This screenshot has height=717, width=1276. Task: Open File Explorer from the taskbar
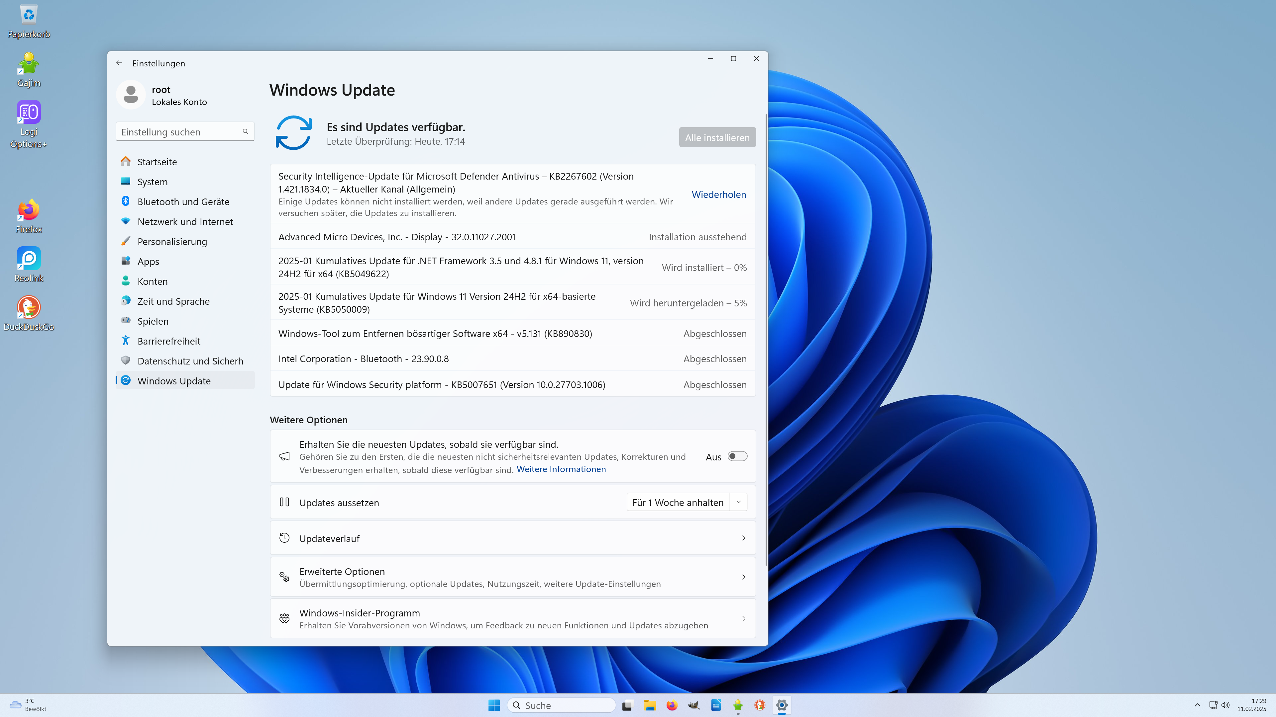(x=650, y=705)
